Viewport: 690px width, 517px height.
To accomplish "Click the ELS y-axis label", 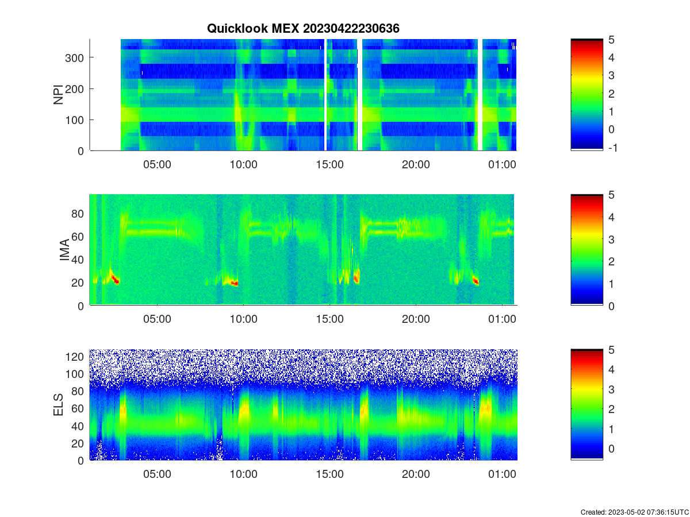I will (x=59, y=405).
